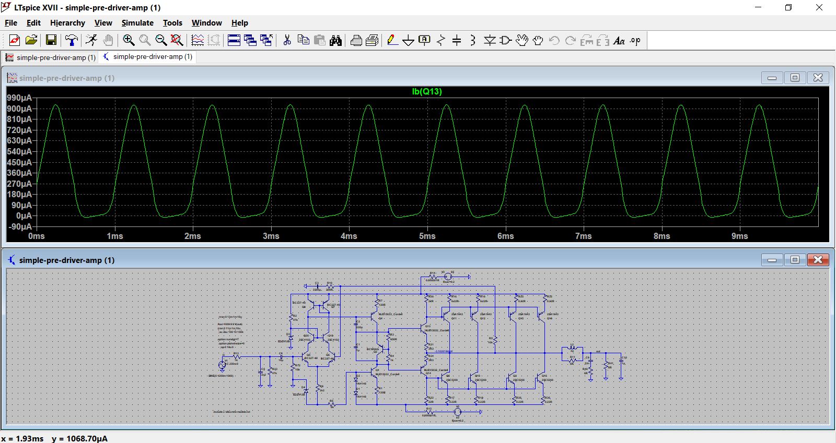
Task: Close the waveform plot window
Action: (818, 78)
